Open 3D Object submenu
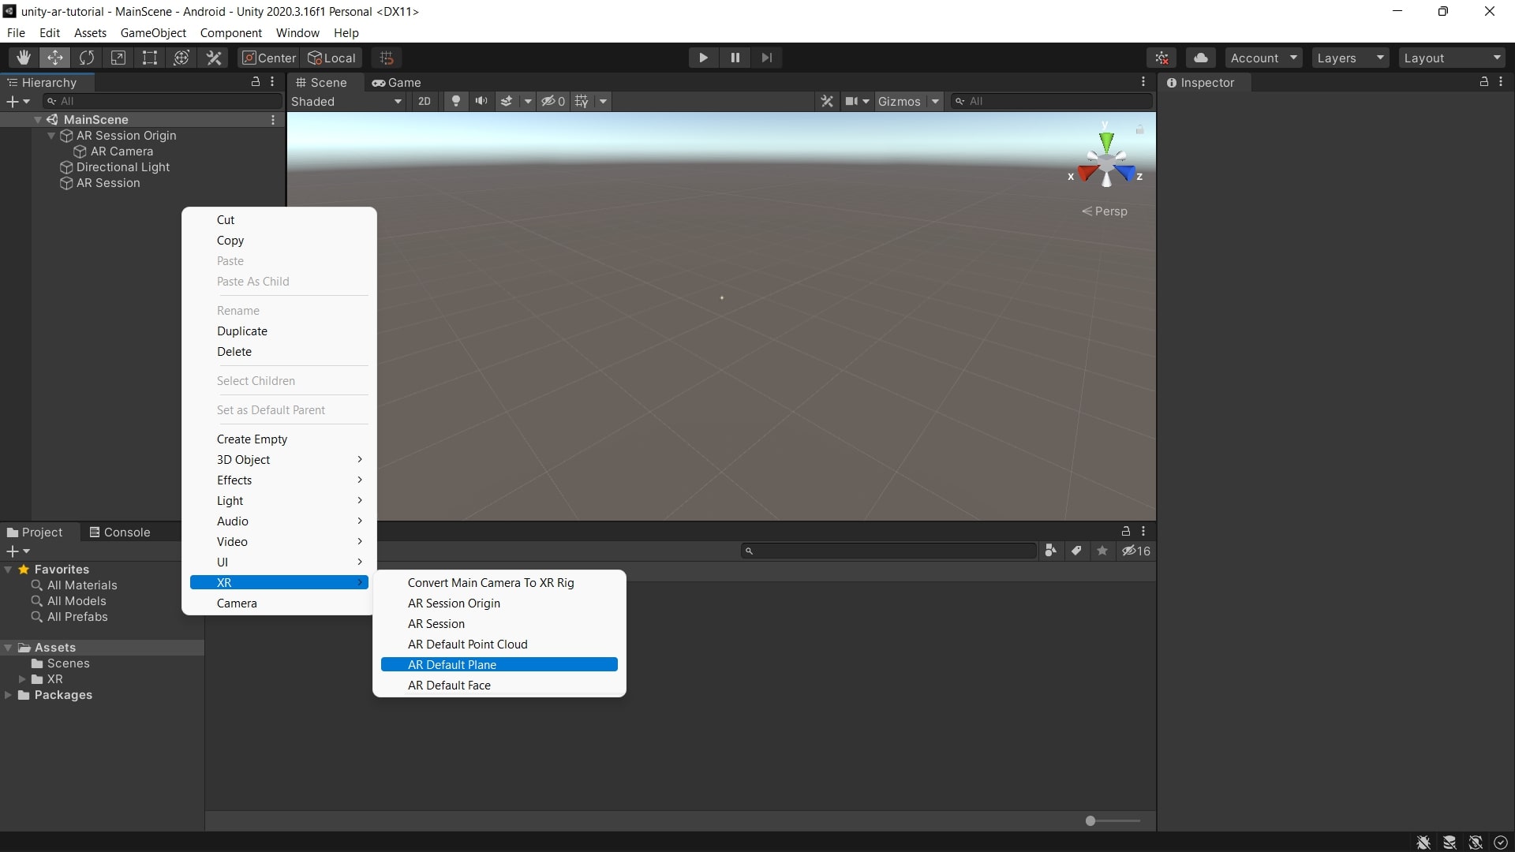Screen dimensions: 1515x852 [x=279, y=460]
